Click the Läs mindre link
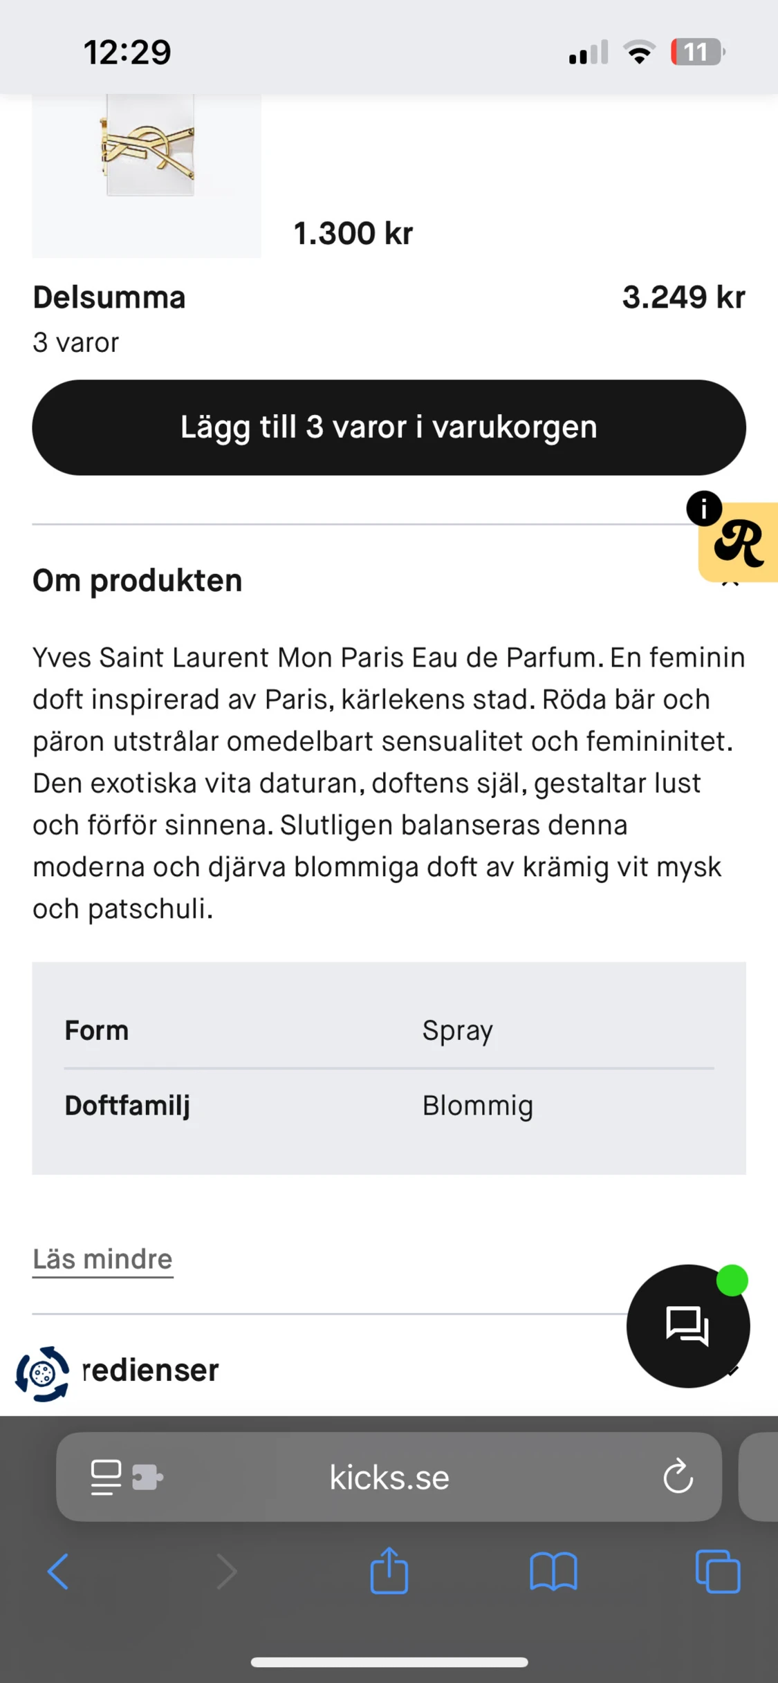 pyautogui.click(x=102, y=1259)
